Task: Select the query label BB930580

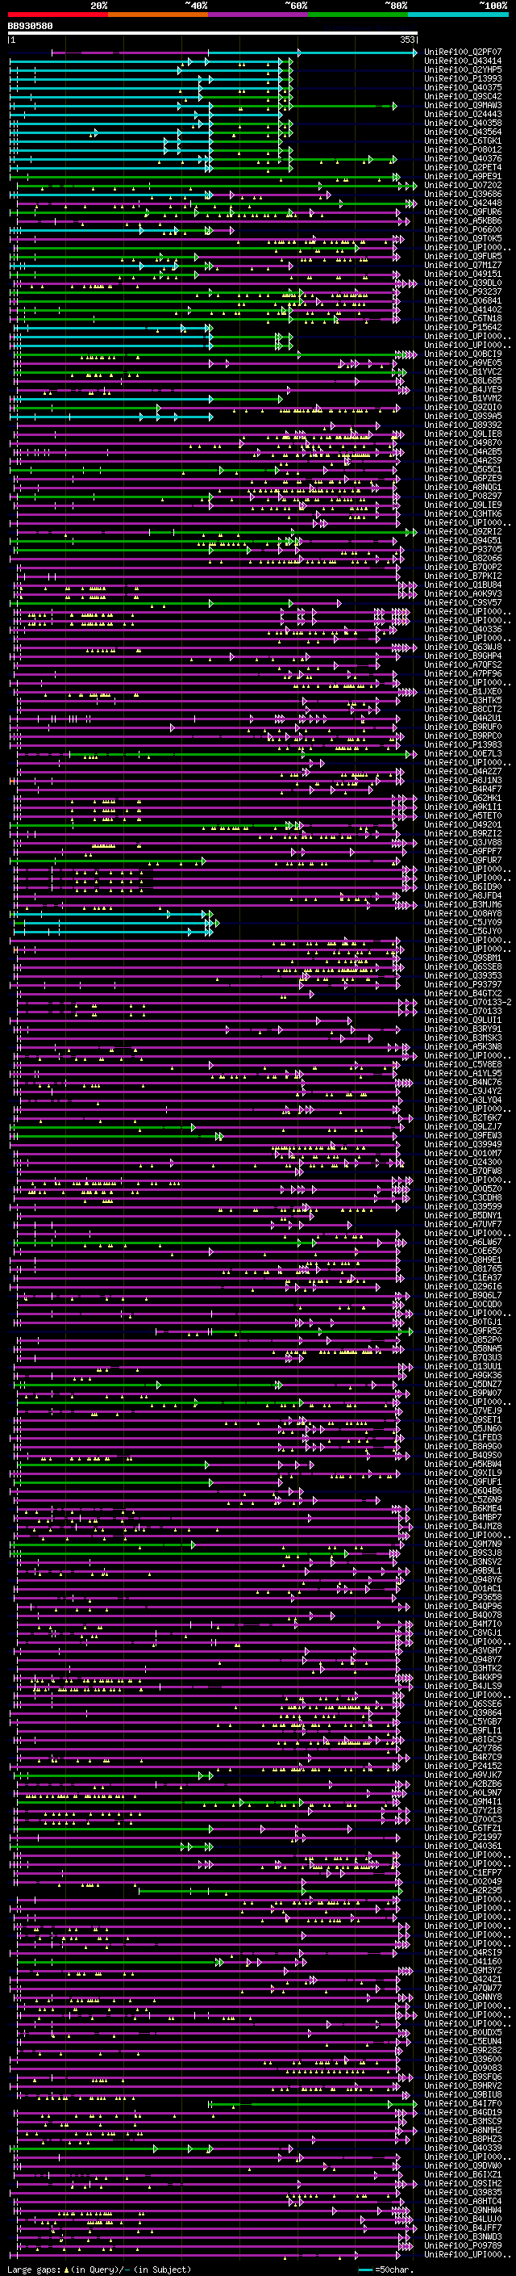Action: tap(30, 27)
